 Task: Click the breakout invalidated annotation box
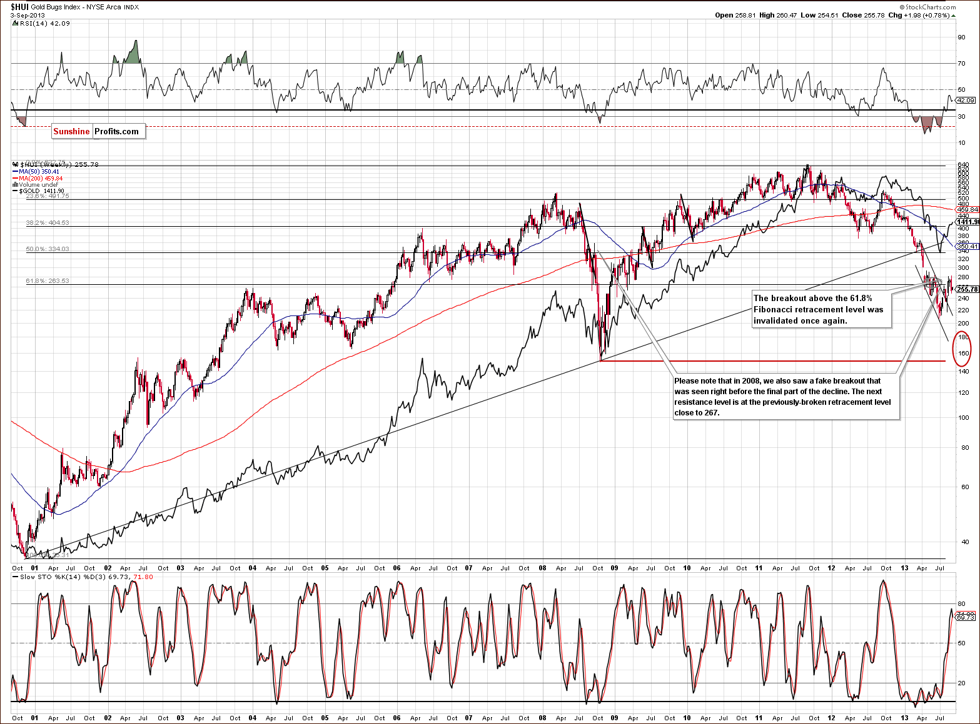pos(821,309)
